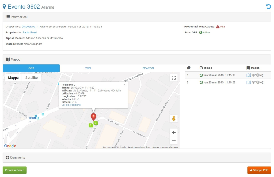Screen dimensions: 274x177
Task: Zoom in on the map
Action: coord(174,132)
